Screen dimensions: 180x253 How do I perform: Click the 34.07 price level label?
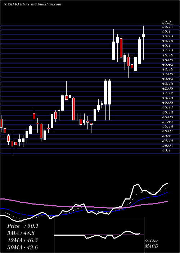[167, 145]
